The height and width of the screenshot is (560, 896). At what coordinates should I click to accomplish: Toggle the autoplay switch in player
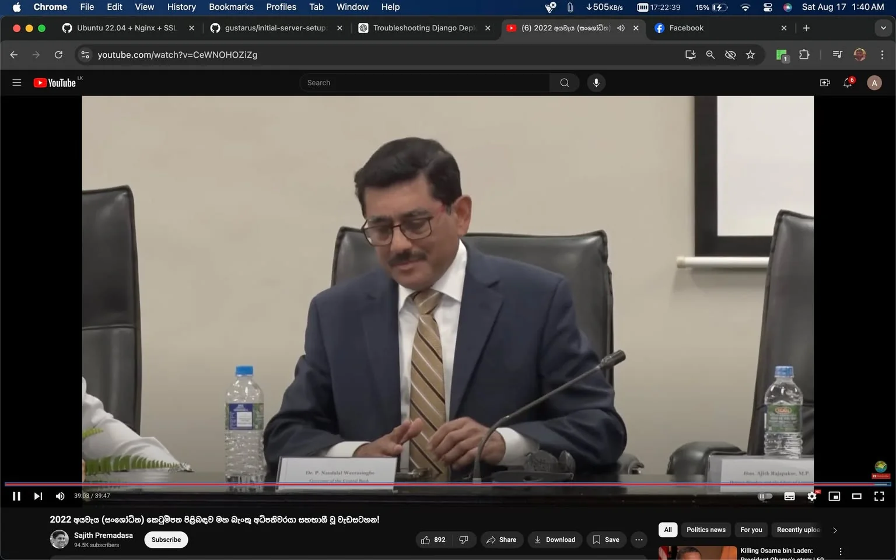[765, 496]
